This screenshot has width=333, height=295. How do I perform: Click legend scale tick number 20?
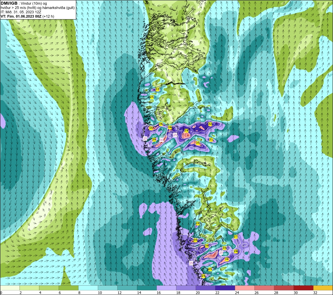coord(198,293)
